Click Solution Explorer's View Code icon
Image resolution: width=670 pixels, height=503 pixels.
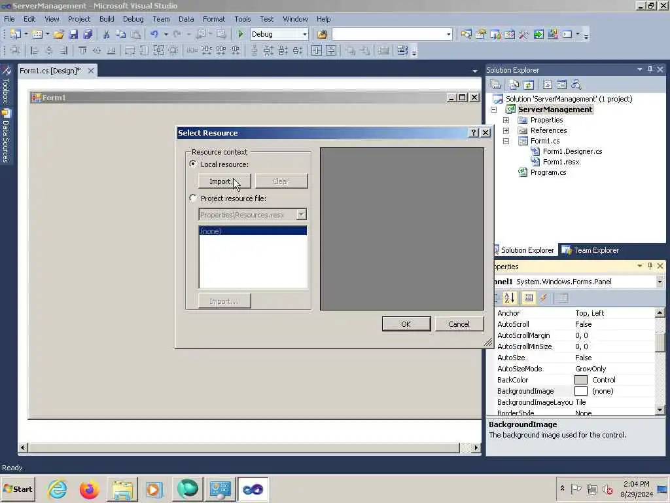click(x=548, y=84)
